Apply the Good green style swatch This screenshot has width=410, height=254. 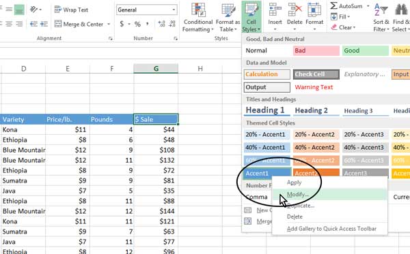click(x=366, y=50)
